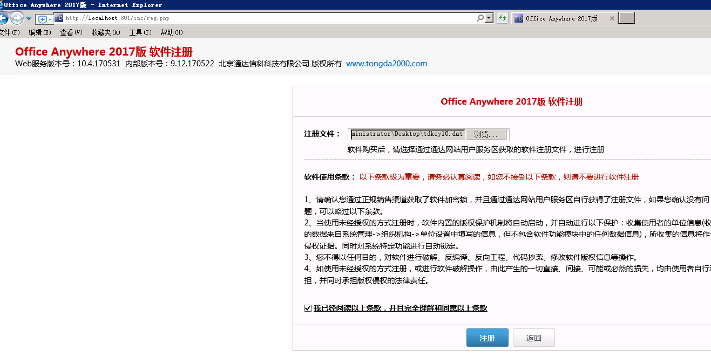Viewport: 711px width, 357px height.
Task: Click the 软件使用条款： label
Action: tap(330, 177)
